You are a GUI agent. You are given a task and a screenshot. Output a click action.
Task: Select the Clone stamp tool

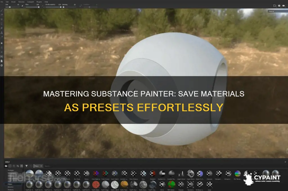[2, 33]
